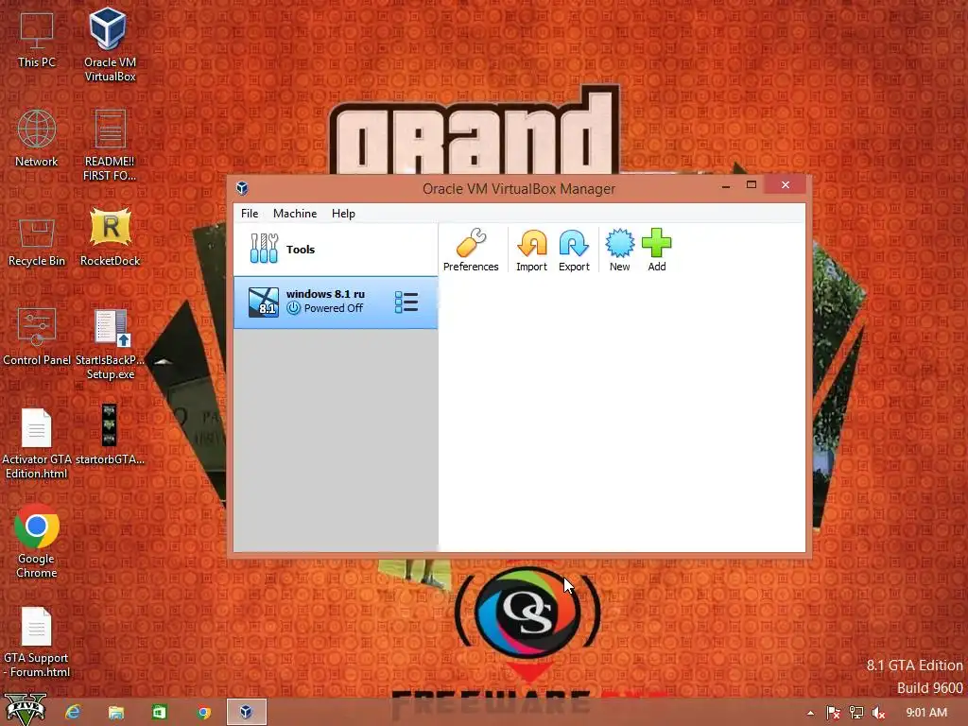Open the green Store taskbar icon
Viewport: 968px width, 726px height.
[x=159, y=713]
